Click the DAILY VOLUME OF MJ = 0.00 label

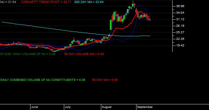point(34,54)
